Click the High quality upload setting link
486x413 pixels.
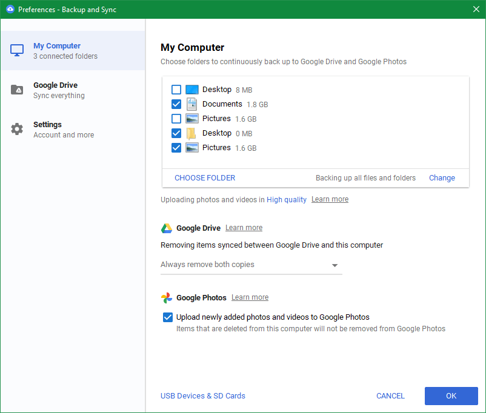click(x=286, y=199)
